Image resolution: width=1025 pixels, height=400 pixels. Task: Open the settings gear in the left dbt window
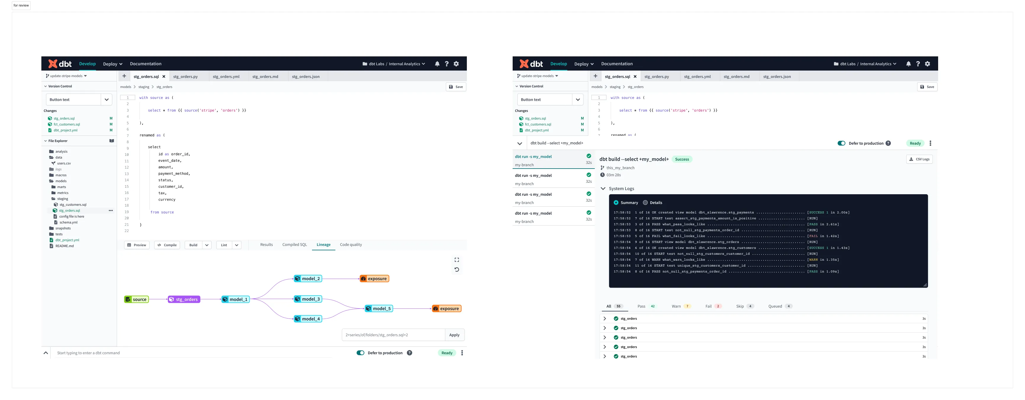456,64
